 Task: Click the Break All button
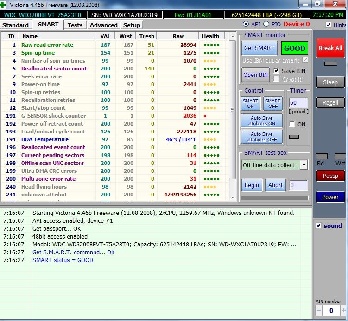point(330,48)
